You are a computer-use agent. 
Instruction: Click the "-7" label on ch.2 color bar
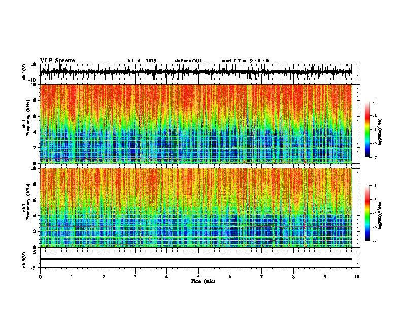click(x=375, y=241)
